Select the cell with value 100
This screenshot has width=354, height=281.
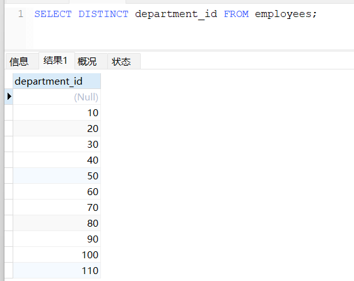pyautogui.click(x=57, y=255)
